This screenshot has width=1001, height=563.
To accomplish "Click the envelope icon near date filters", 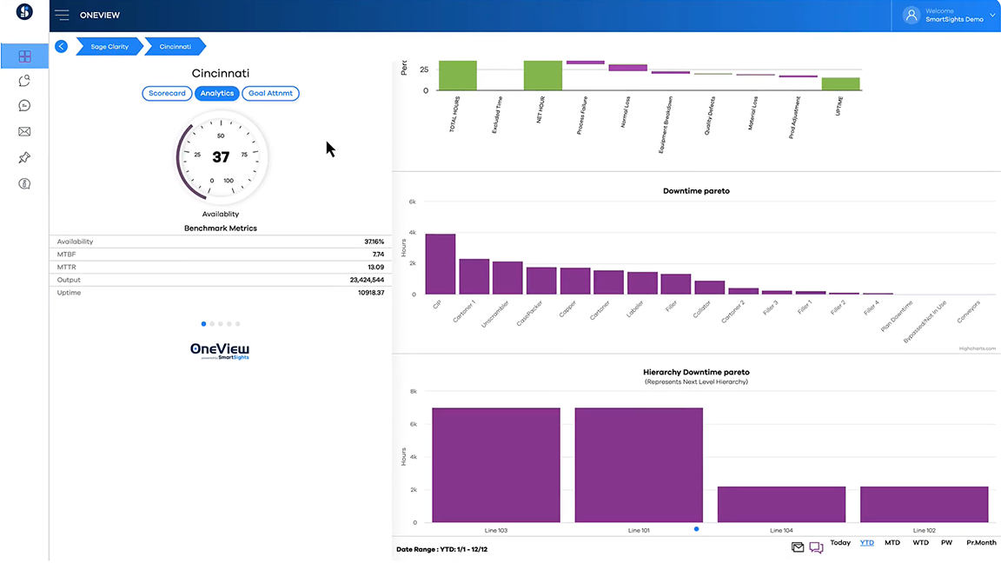I will tap(798, 546).
